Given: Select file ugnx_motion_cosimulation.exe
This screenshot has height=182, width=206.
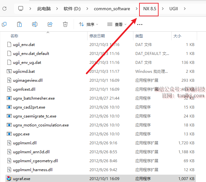Looking at the screenshot, I should click(x=41, y=125).
